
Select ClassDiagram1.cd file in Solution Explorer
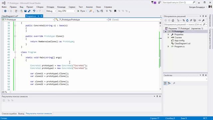click(182, 44)
